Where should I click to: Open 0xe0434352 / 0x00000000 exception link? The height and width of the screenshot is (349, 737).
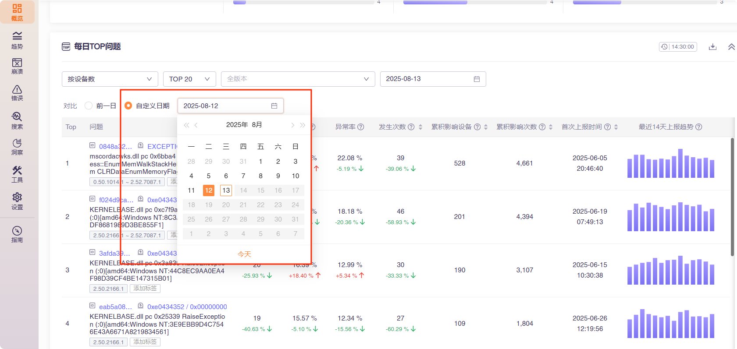[187, 307]
